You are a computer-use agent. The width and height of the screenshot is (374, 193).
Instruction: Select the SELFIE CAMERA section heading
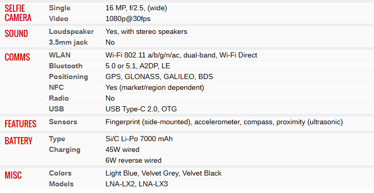pyautogui.click(x=18, y=13)
